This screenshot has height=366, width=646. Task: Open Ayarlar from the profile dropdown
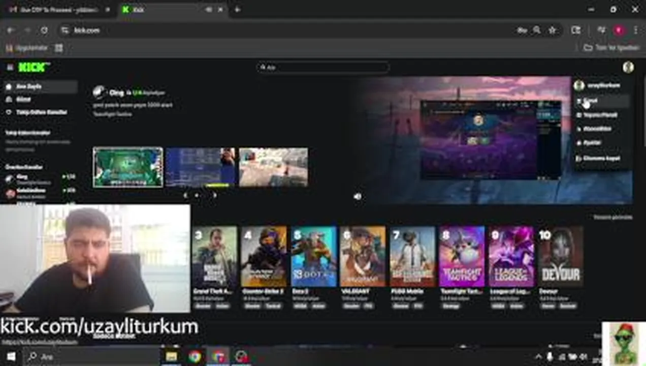pos(602,143)
